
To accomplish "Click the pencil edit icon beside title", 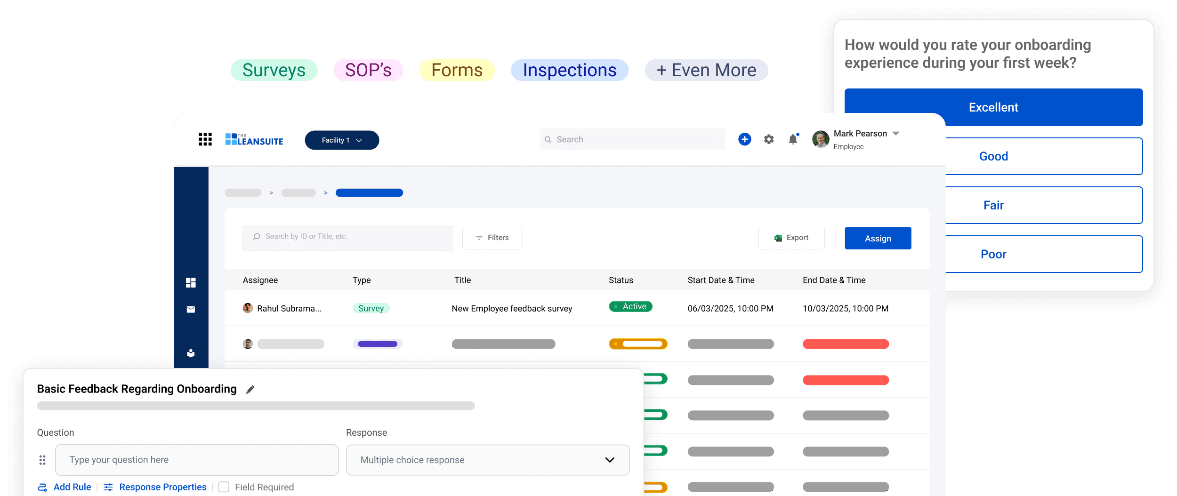I will coord(250,389).
